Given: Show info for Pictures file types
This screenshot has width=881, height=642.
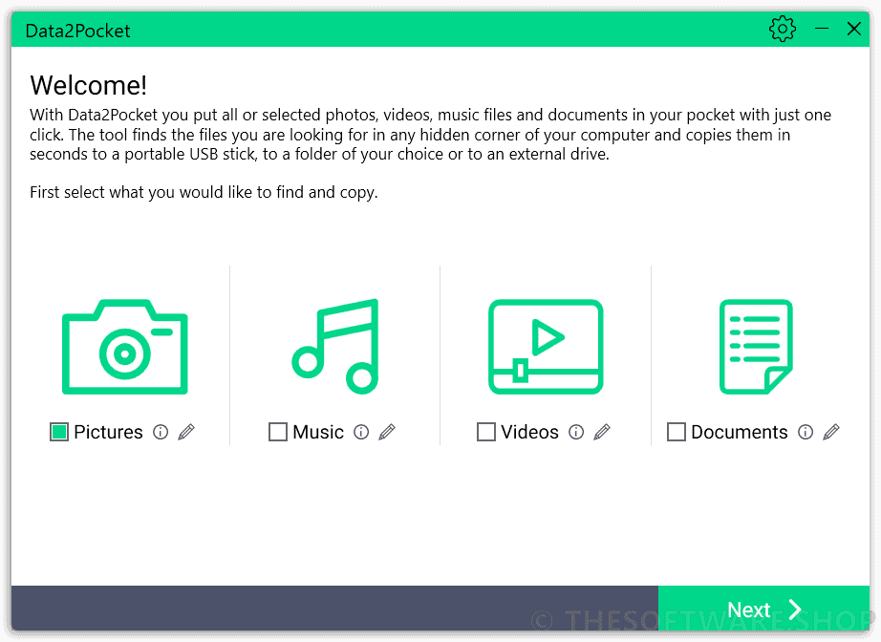Looking at the screenshot, I should (x=161, y=432).
